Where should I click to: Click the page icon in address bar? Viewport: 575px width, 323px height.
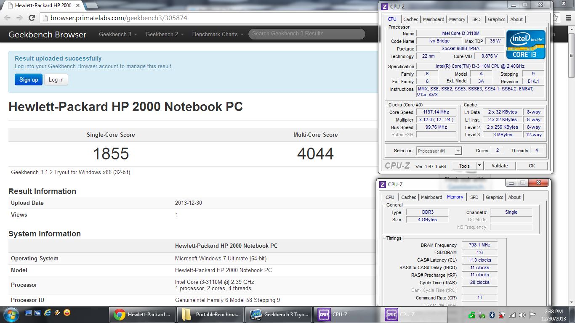pyautogui.click(x=45, y=18)
